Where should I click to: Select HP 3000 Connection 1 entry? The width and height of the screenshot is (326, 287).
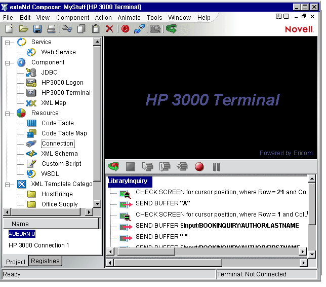click(39, 245)
